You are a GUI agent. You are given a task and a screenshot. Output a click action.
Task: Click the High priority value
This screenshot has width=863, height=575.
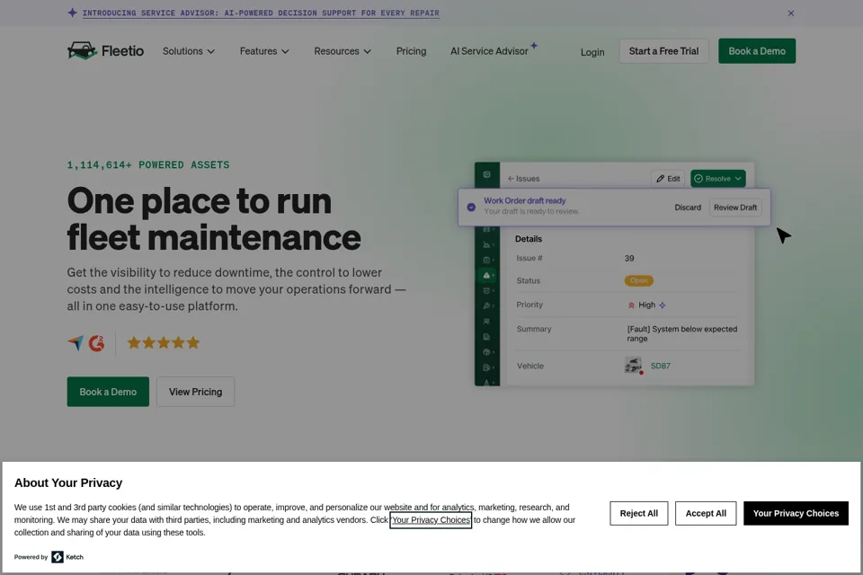coord(646,305)
